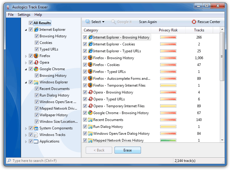Collapse the Internet Explorer tree node
The height and width of the screenshot is (170, 230).
pos(26,30)
